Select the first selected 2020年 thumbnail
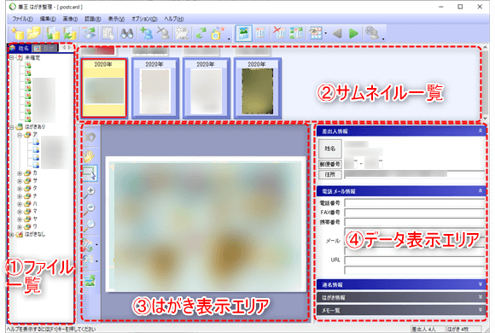 point(103,88)
